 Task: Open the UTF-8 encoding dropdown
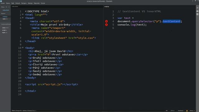173,111
